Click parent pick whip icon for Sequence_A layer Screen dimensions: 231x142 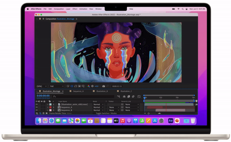point(122,107)
